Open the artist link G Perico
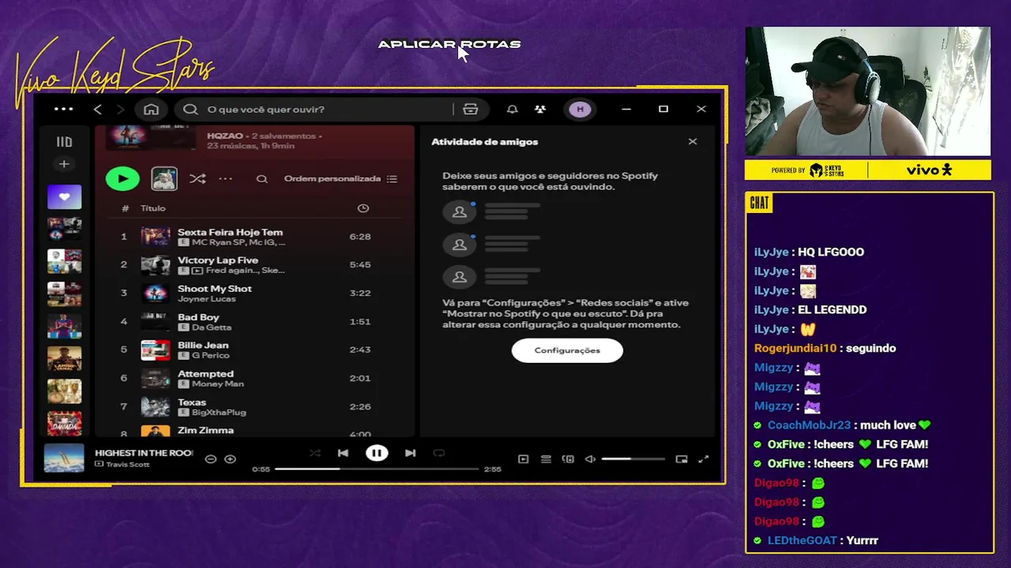1011x568 pixels. pyautogui.click(x=210, y=355)
